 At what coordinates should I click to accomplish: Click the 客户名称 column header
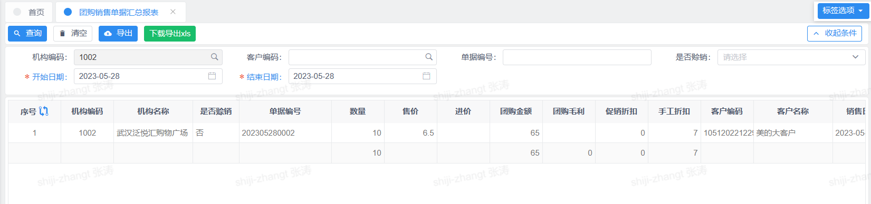tap(793, 111)
